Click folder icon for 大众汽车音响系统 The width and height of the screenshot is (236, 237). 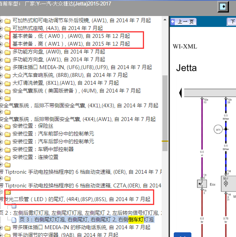(7, 75)
